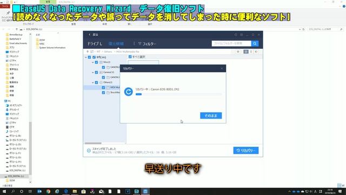Close the リカバリー dialog
This screenshot has height=195, width=346.
coord(222,69)
